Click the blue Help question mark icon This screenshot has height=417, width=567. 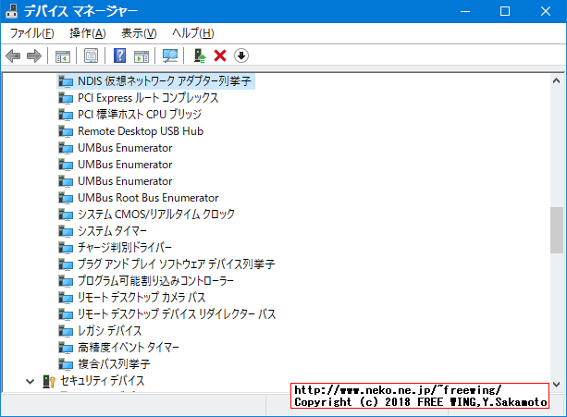pos(119,56)
